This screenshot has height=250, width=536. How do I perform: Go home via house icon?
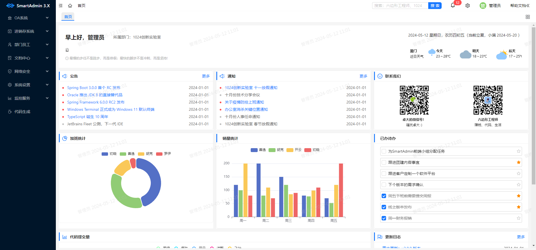[70, 6]
